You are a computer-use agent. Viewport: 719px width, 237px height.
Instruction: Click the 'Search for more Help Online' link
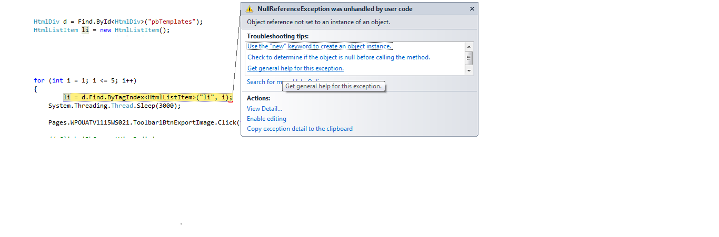click(264, 82)
